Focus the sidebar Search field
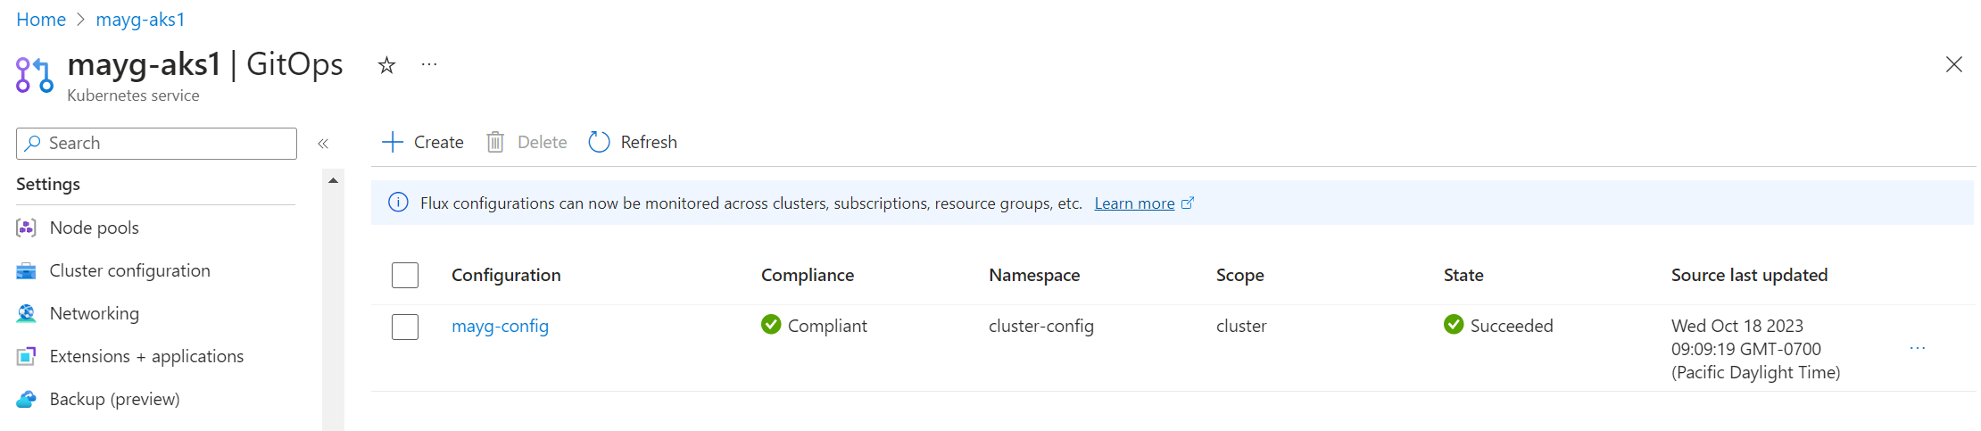This screenshot has width=1981, height=431. coord(156,143)
